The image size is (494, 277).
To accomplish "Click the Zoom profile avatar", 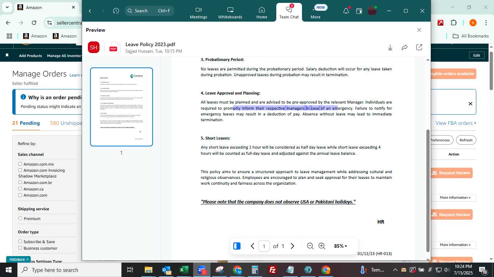I will [372, 11].
